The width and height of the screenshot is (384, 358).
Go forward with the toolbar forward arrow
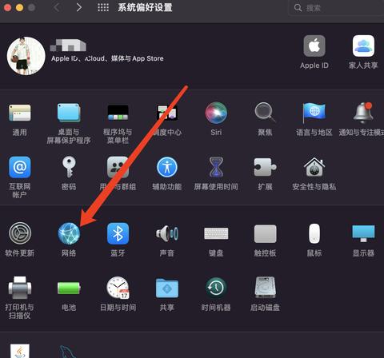pyautogui.click(x=79, y=7)
